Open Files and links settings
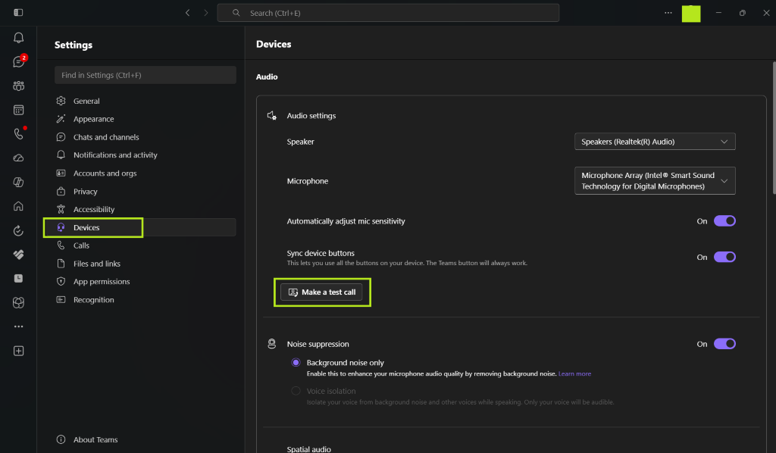The height and width of the screenshot is (453, 776). pyautogui.click(x=145, y=264)
